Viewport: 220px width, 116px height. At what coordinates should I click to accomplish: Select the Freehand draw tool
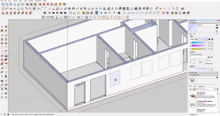pos(6,36)
